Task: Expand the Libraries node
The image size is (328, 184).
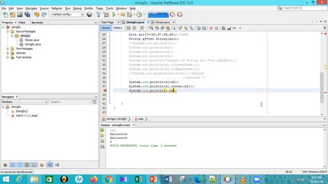Action: point(8,53)
